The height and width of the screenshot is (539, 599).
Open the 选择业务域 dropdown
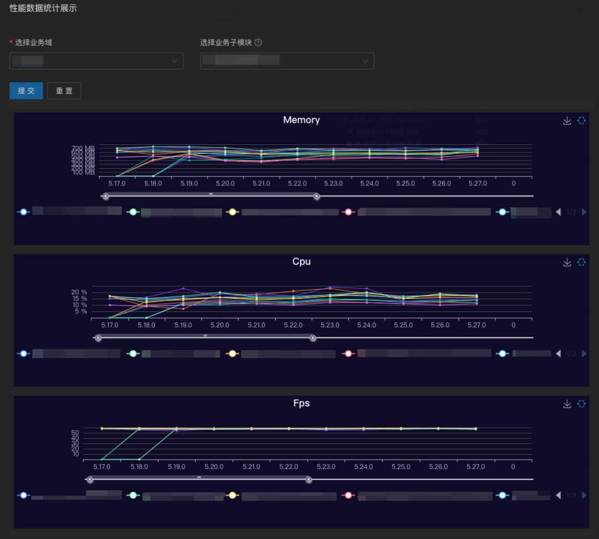(97, 61)
